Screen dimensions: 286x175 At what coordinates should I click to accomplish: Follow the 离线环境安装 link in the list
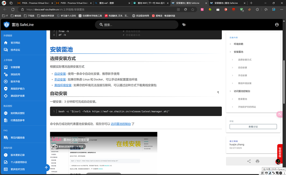tap(63, 85)
